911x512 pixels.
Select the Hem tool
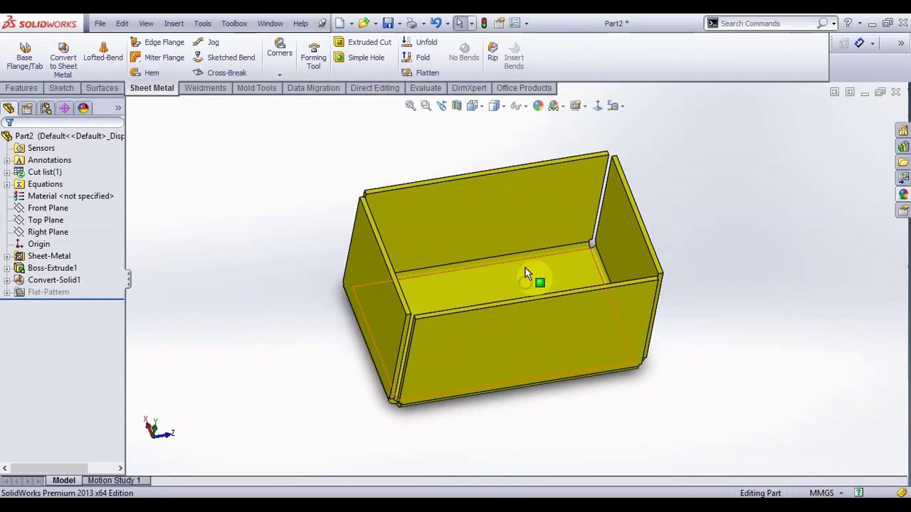pos(144,73)
